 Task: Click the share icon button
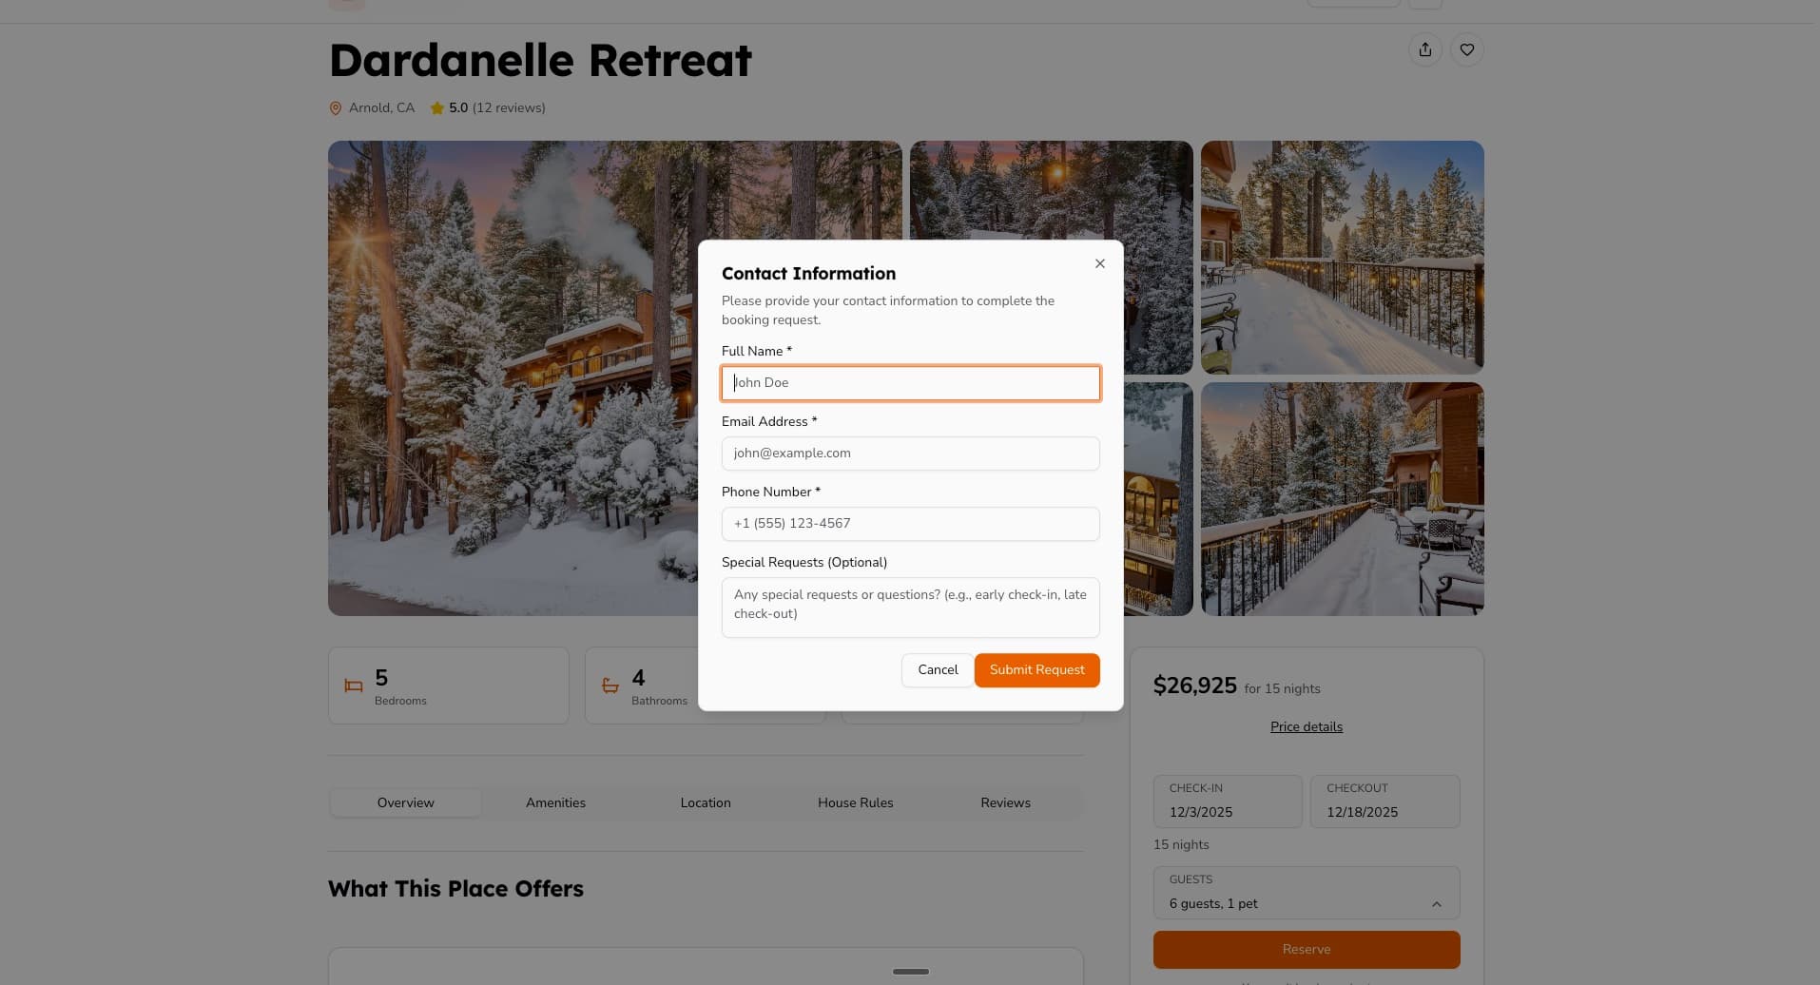(1424, 49)
